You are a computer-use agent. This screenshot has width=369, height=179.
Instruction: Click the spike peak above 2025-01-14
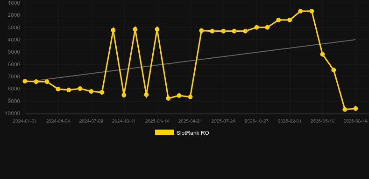[x=157, y=29]
